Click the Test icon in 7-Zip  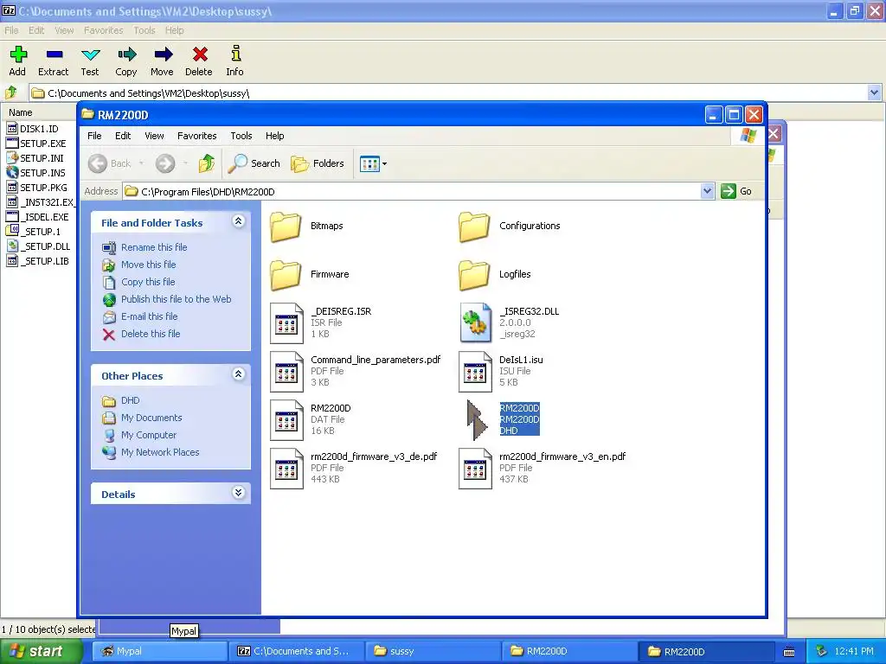tap(90, 54)
